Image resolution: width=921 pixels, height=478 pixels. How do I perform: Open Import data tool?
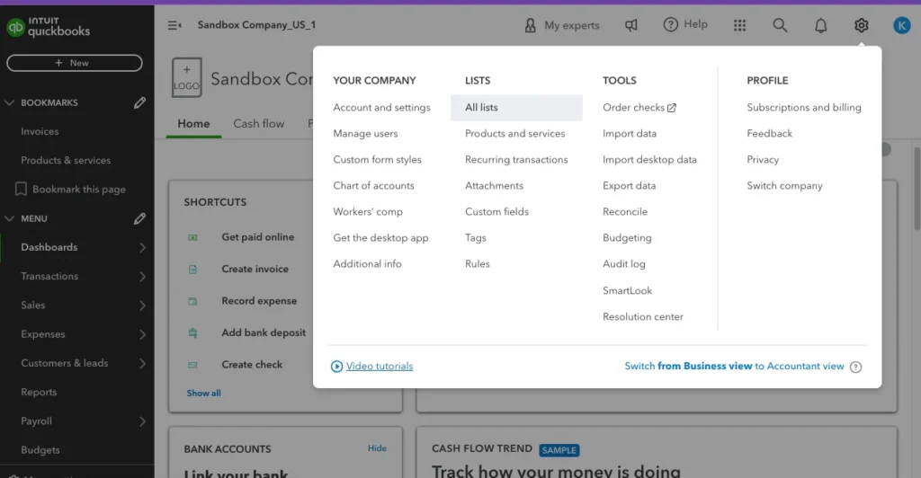(x=630, y=133)
